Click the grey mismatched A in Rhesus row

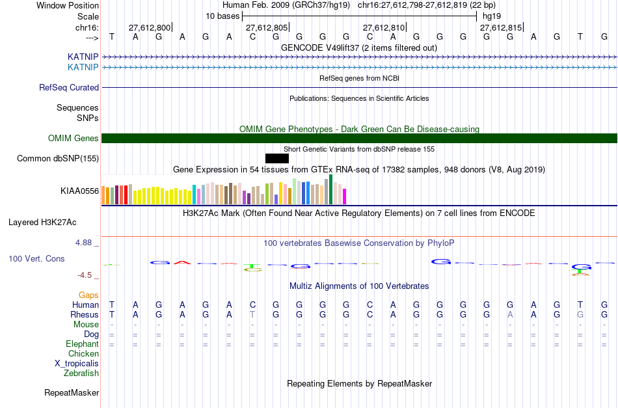coord(510,314)
